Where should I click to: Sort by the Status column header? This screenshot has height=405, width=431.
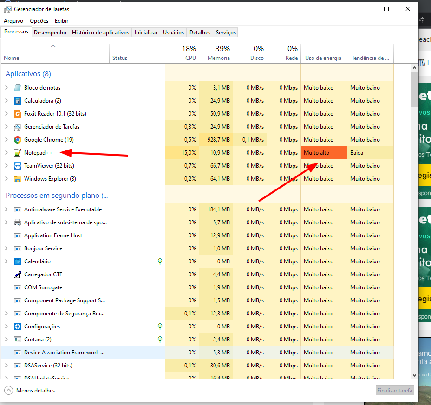click(x=137, y=53)
